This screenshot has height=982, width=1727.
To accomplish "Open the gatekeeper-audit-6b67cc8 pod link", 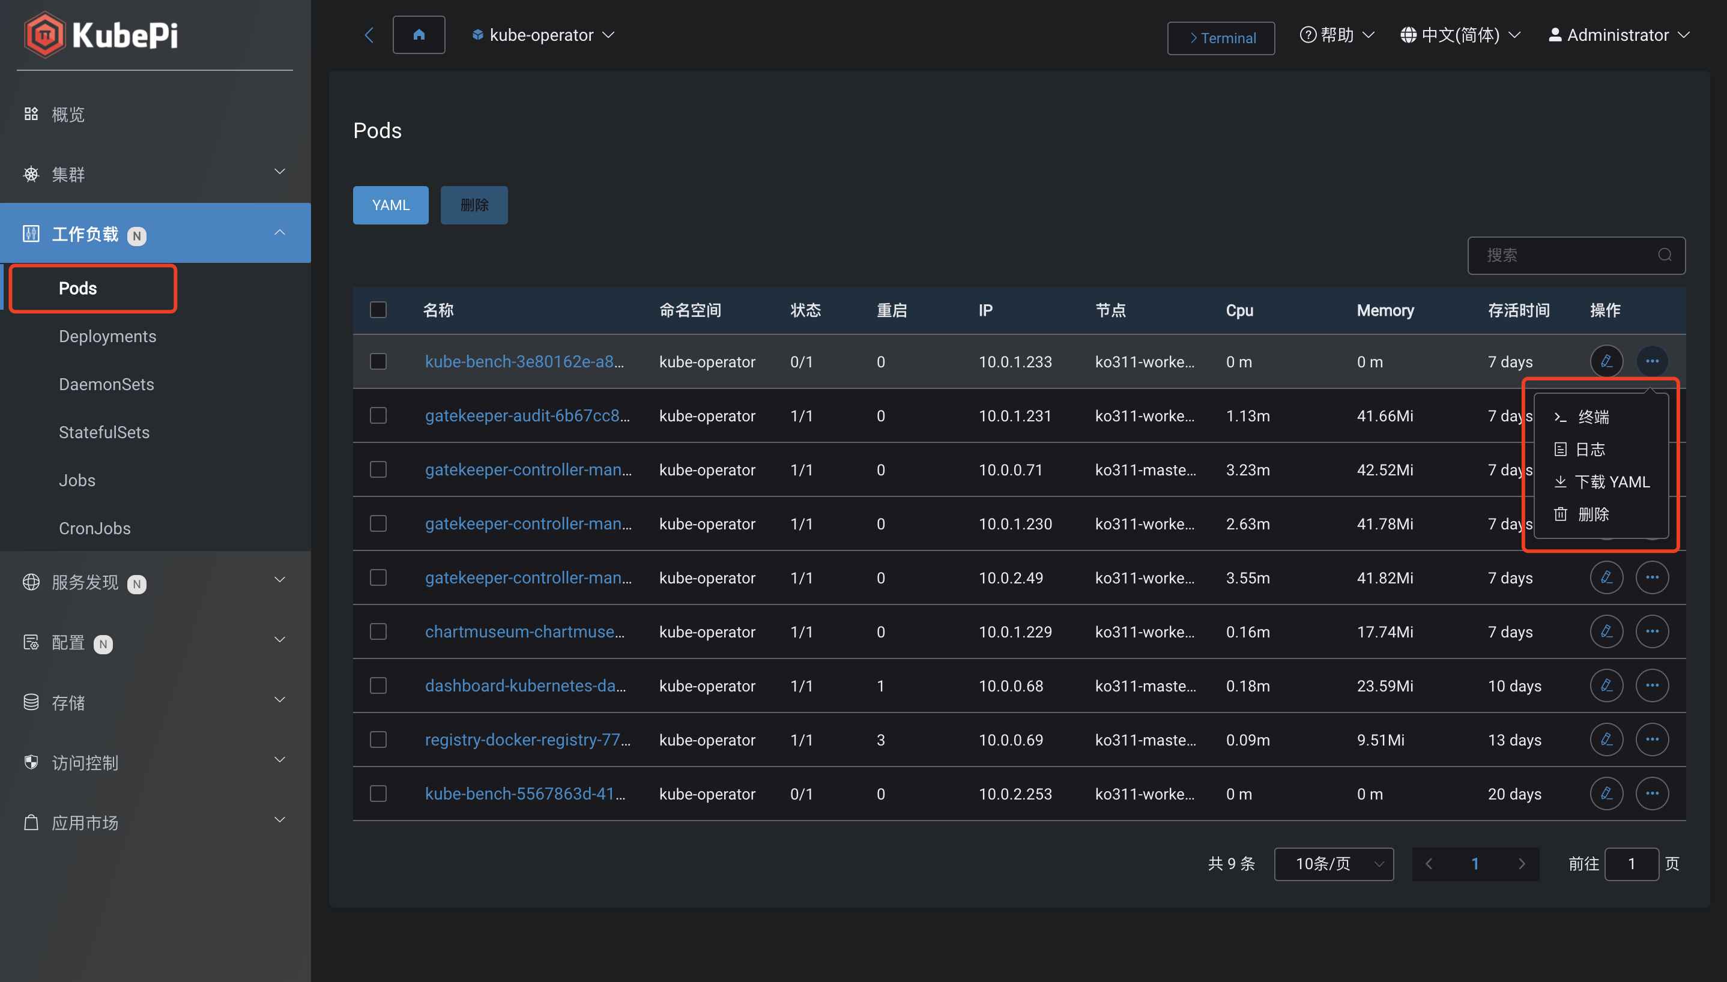I will point(528,415).
